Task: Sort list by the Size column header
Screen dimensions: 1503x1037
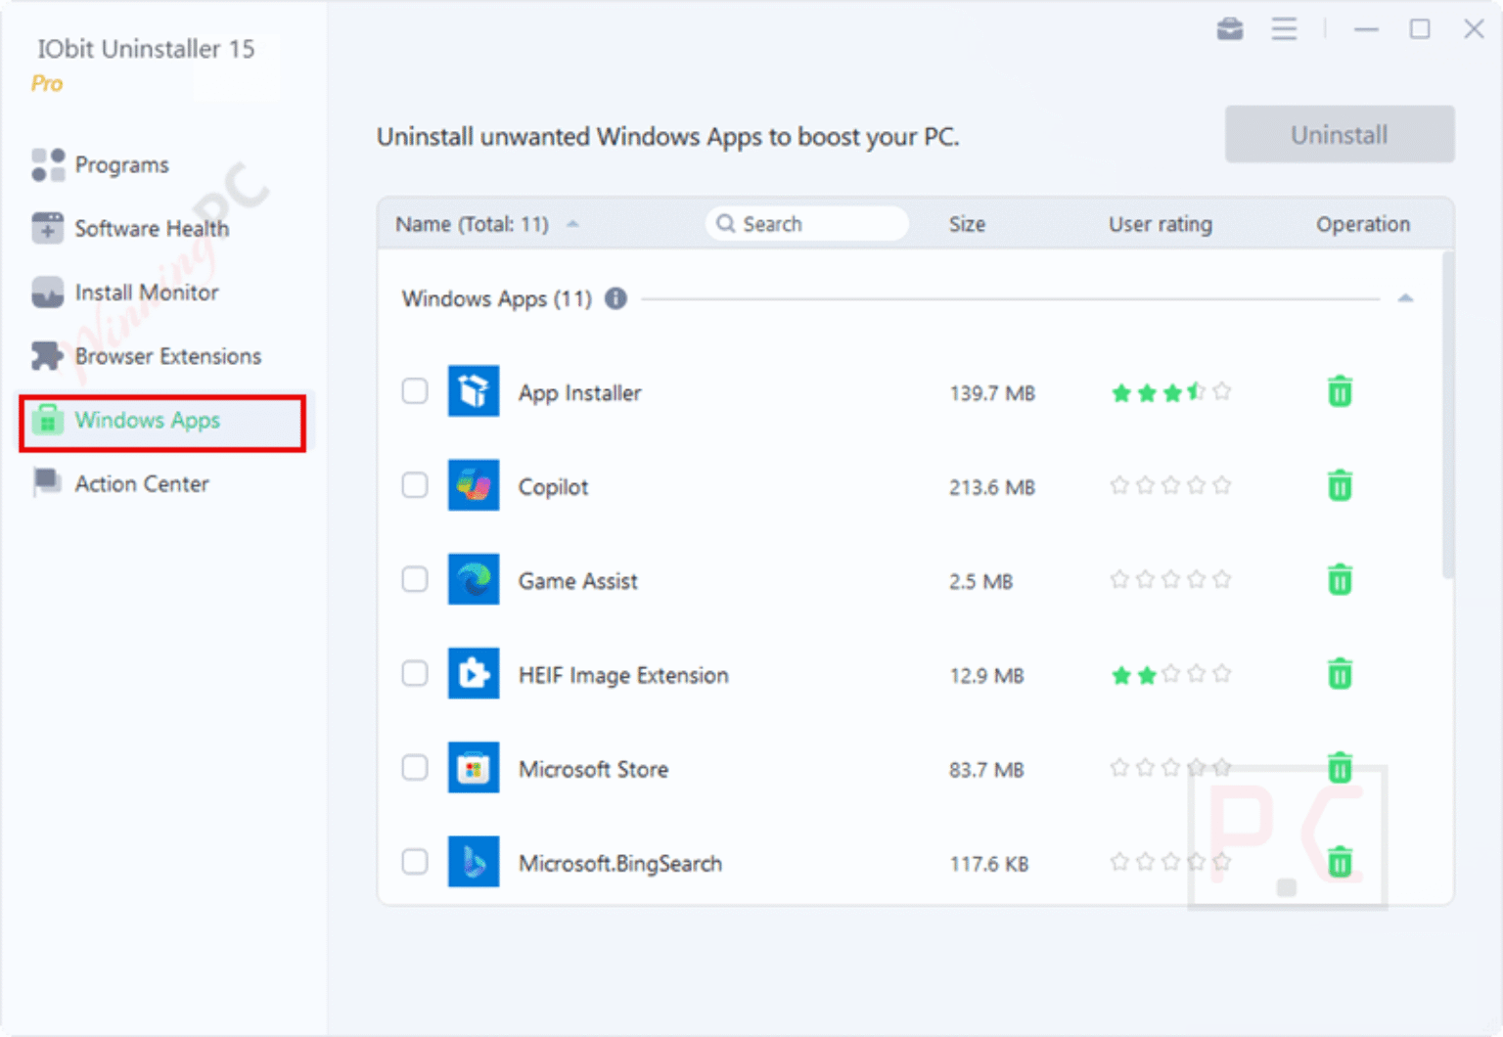Action: (967, 224)
